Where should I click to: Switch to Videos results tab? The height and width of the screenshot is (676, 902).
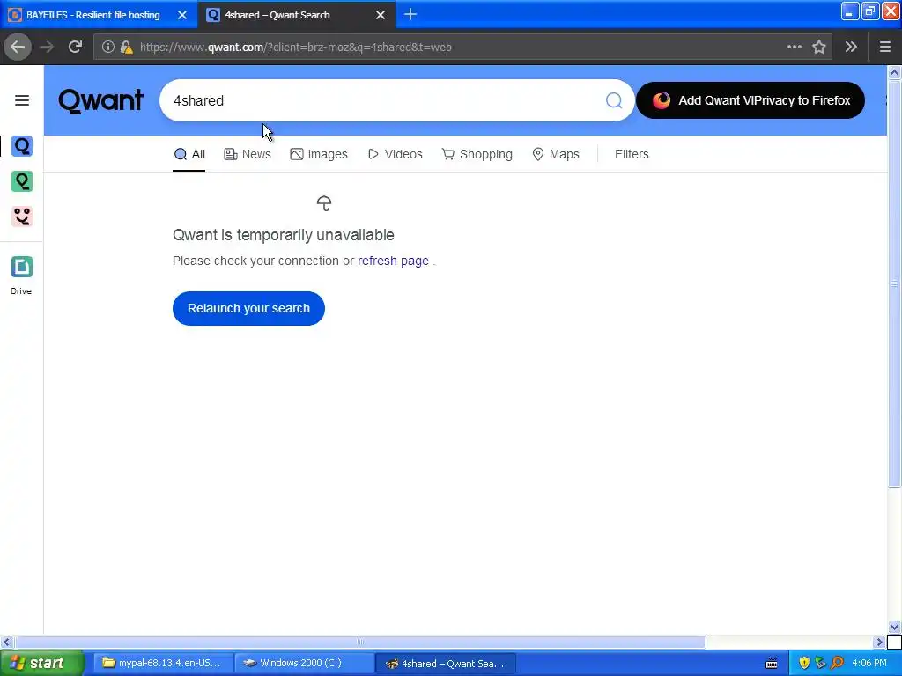point(396,154)
